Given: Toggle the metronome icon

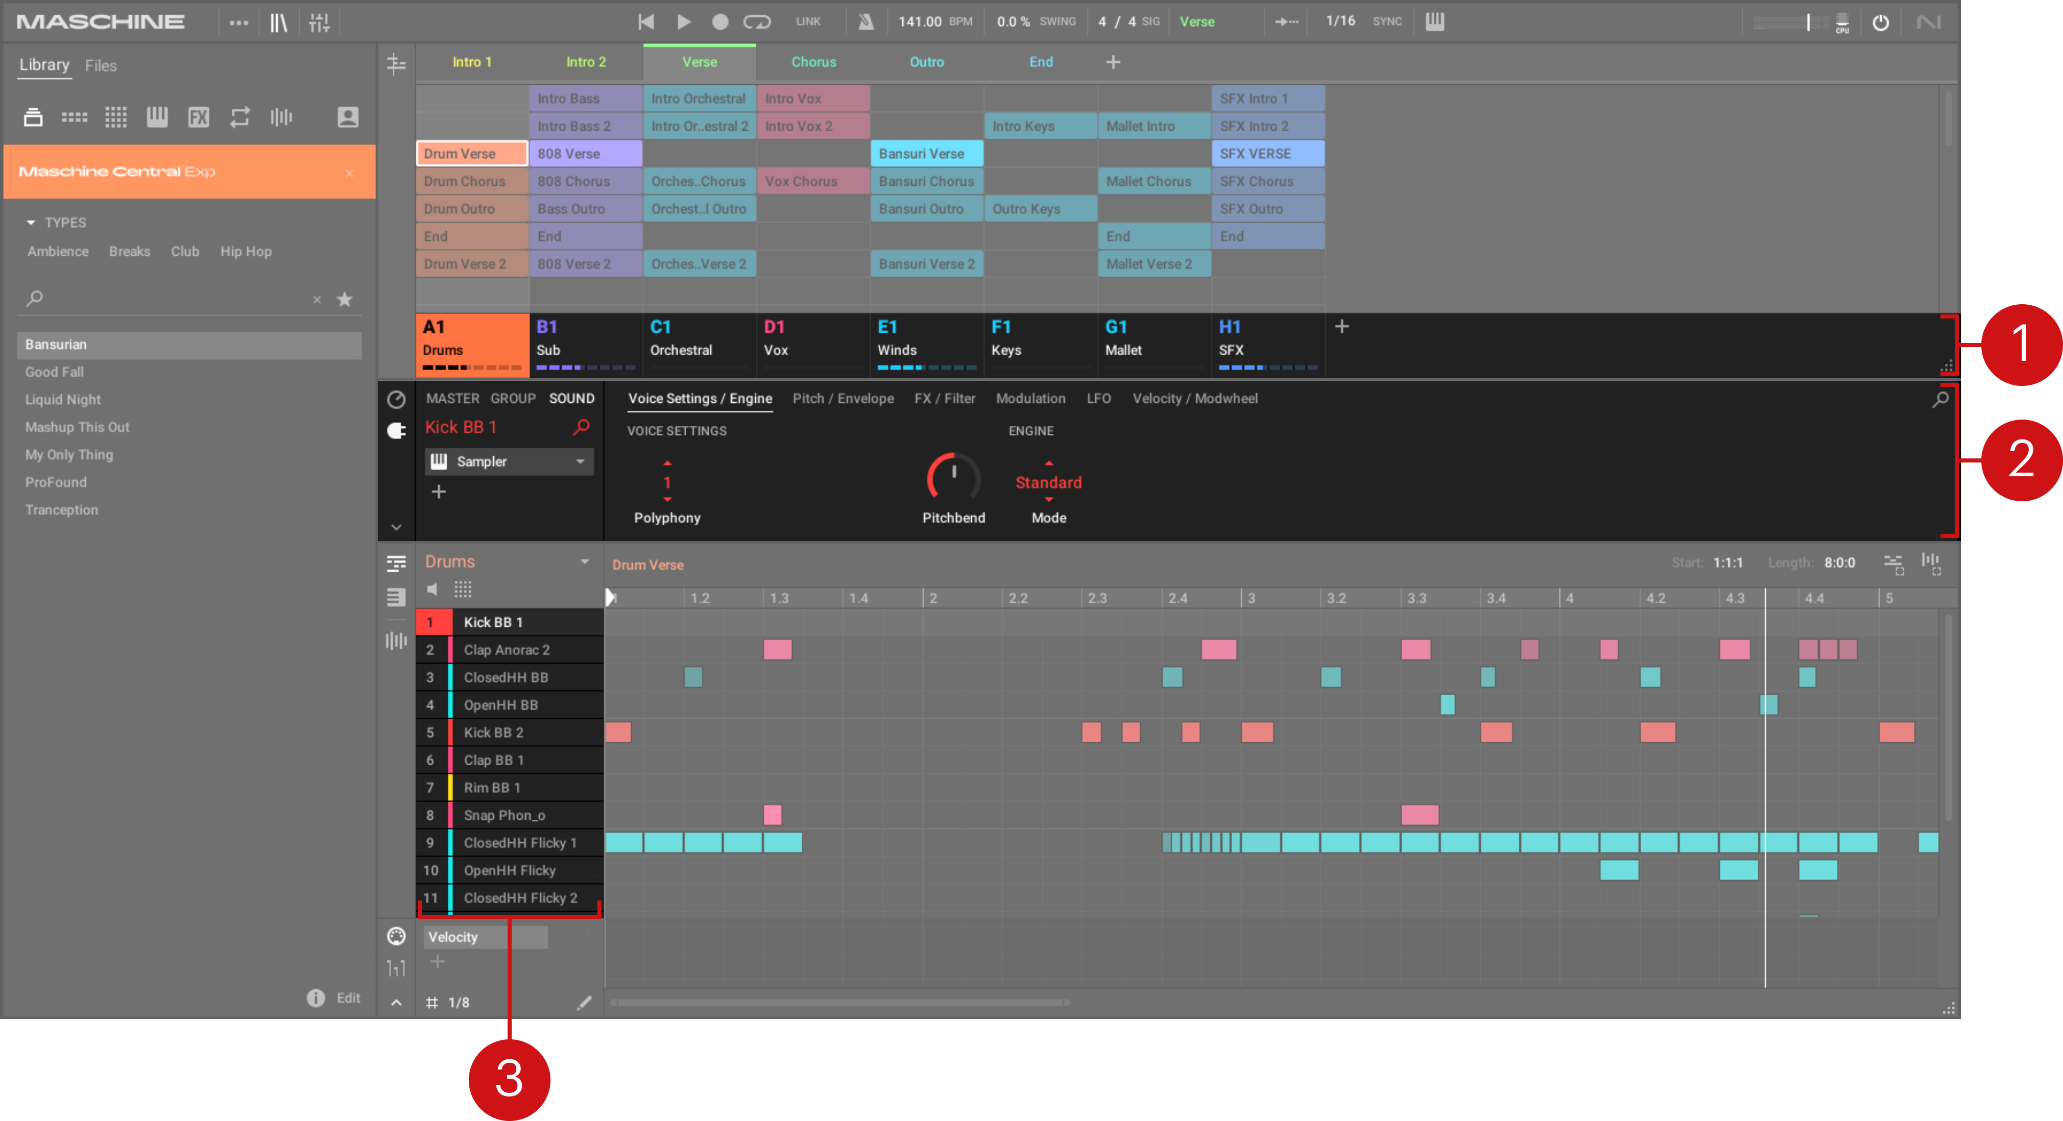Looking at the screenshot, I should tap(866, 21).
